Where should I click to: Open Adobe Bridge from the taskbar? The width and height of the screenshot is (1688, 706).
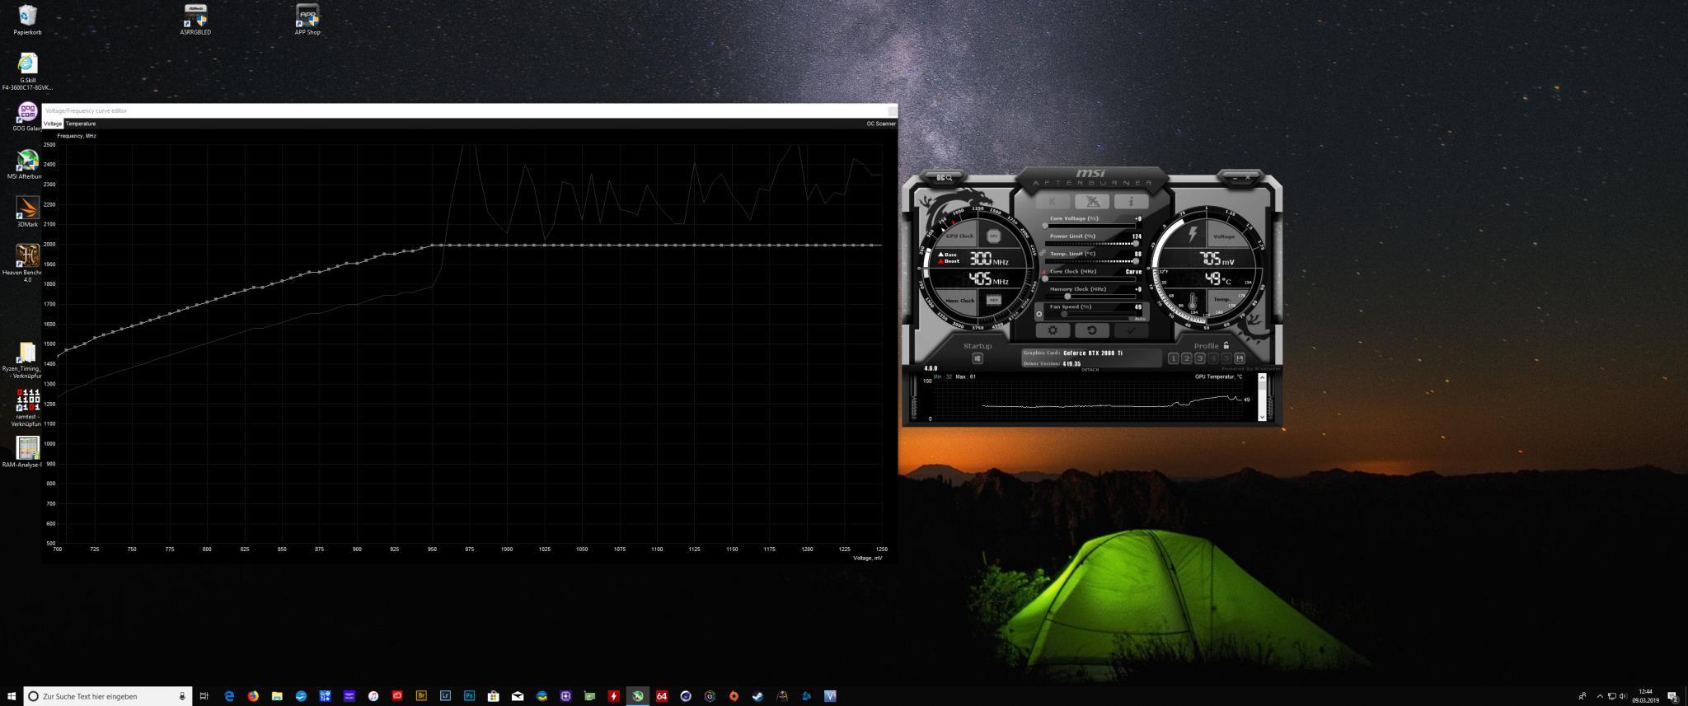(x=421, y=696)
